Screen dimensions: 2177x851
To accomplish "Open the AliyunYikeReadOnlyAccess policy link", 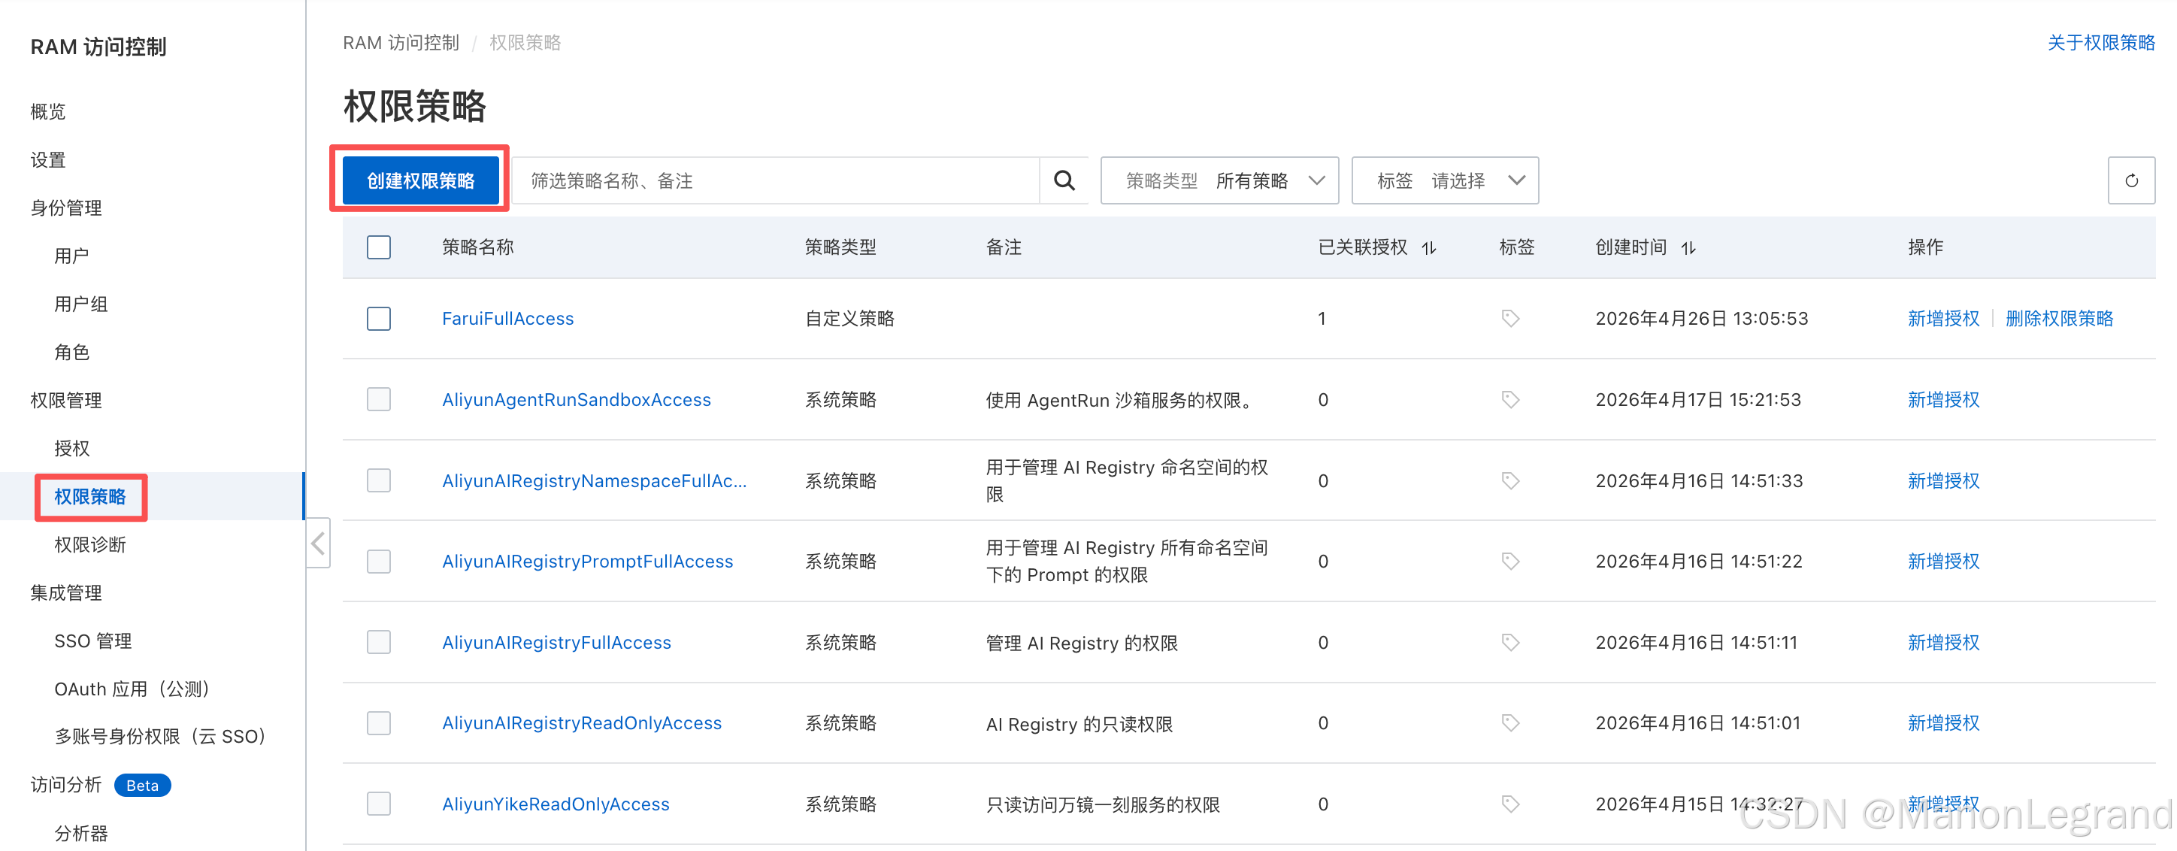I will tap(556, 804).
